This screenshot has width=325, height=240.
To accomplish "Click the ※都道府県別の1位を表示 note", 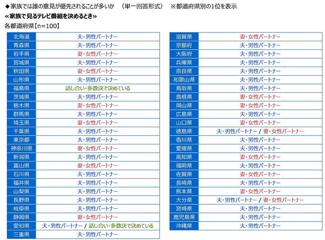I will pyautogui.click(x=203, y=6).
